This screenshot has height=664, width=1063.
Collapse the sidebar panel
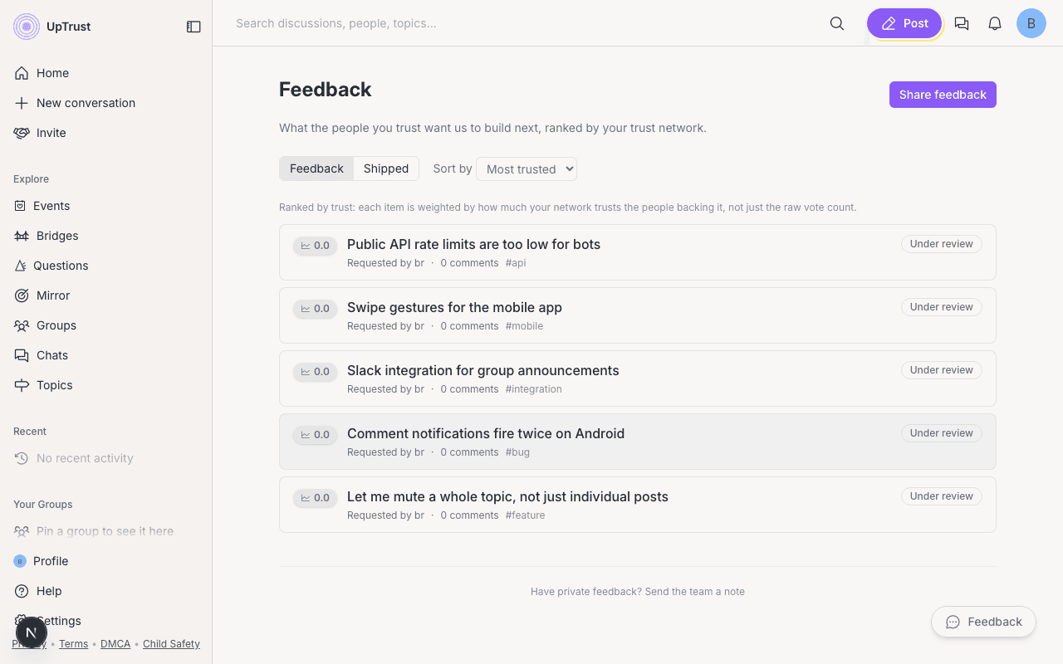[x=193, y=27]
